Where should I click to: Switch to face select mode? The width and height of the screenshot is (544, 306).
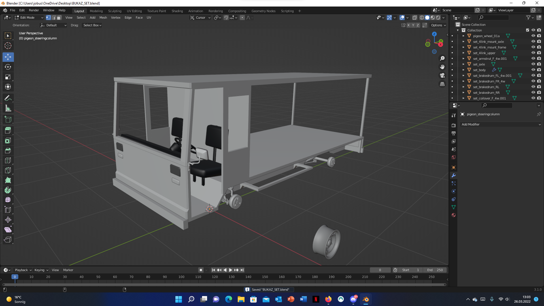[x=59, y=18]
